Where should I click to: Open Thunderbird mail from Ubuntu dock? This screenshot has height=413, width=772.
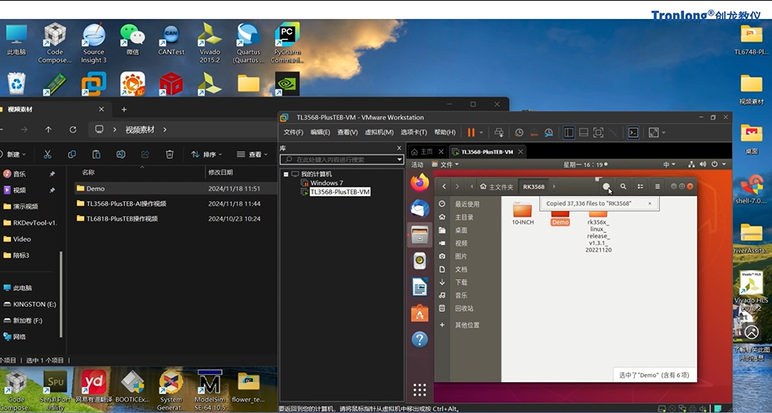pyautogui.click(x=420, y=209)
